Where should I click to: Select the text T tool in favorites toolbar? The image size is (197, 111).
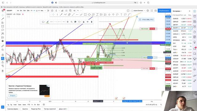[121, 14]
